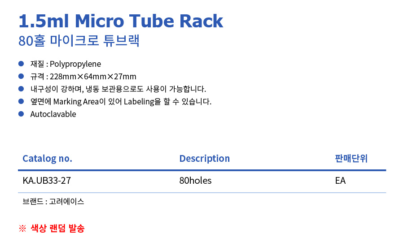Select catalog number KA.UB33-27
The width and height of the screenshot is (404, 242).
pyautogui.click(x=47, y=181)
